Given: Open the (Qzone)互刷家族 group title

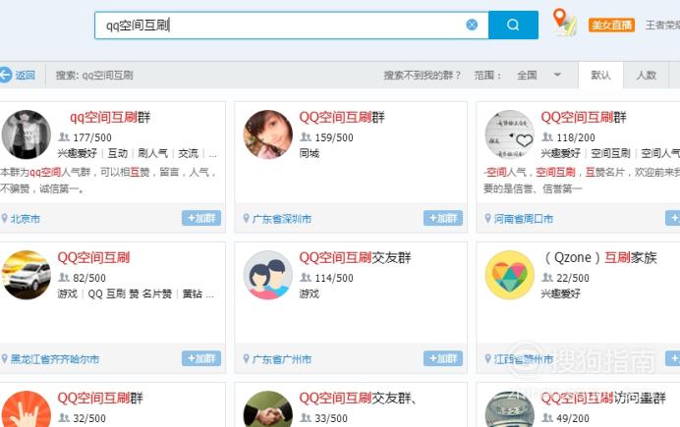Looking at the screenshot, I should (600, 257).
